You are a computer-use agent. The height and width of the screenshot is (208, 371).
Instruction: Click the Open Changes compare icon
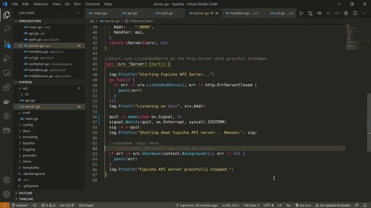coord(310,13)
